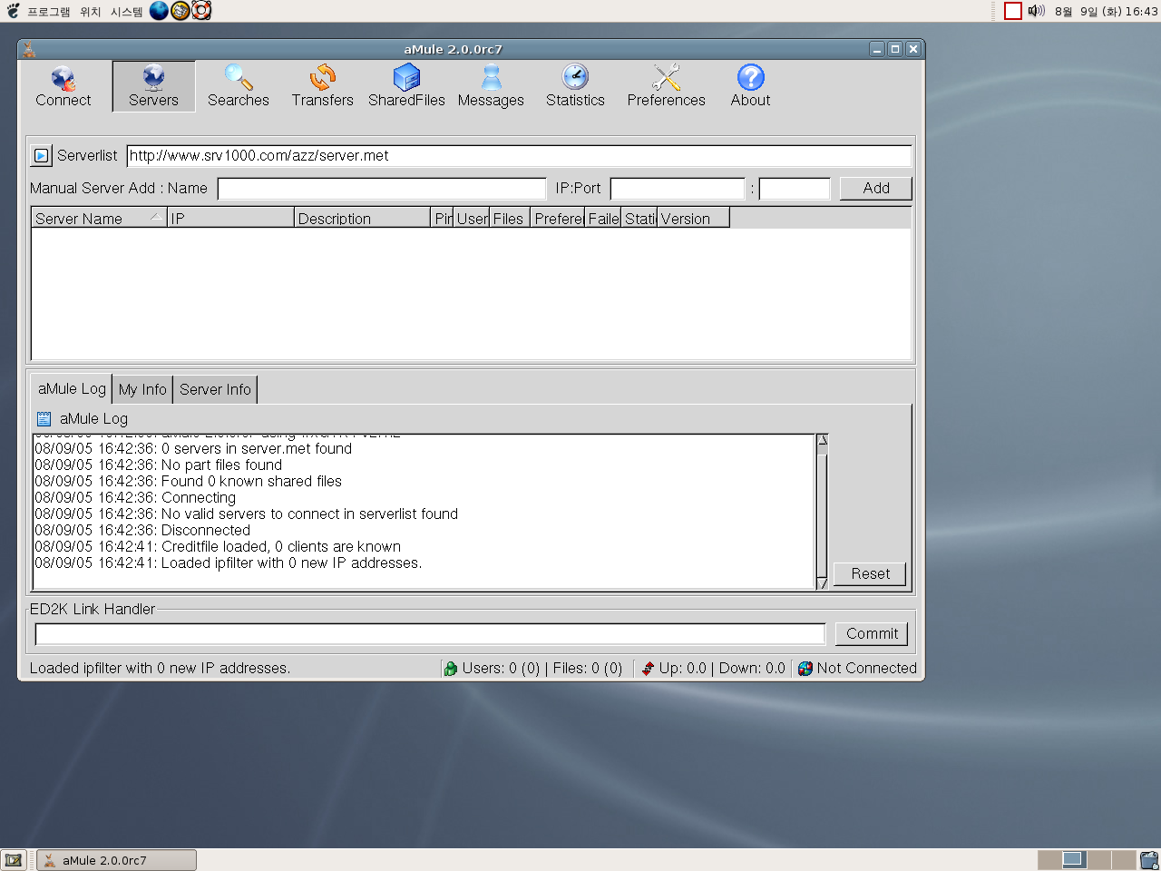Switch to the Server Info tab
The width and height of the screenshot is (1161, 871).
215,389
